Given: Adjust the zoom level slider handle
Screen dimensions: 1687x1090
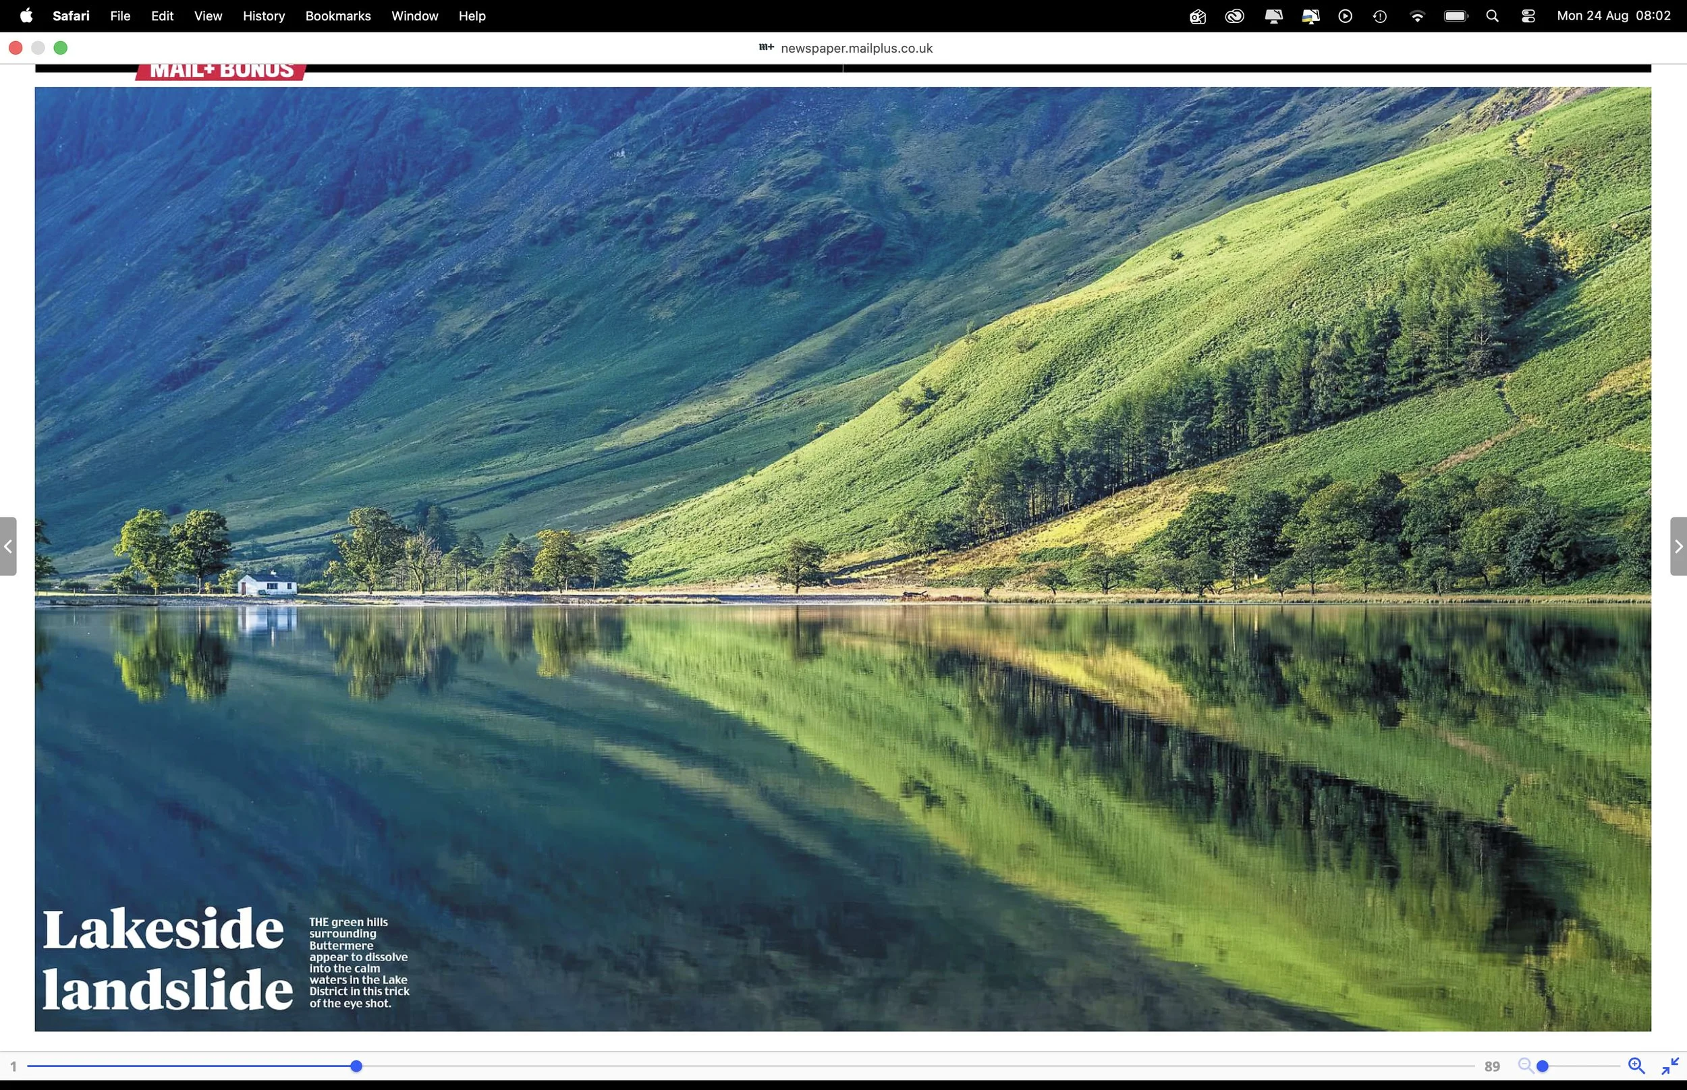Looking at the screenshot, I should 1543,1066.
